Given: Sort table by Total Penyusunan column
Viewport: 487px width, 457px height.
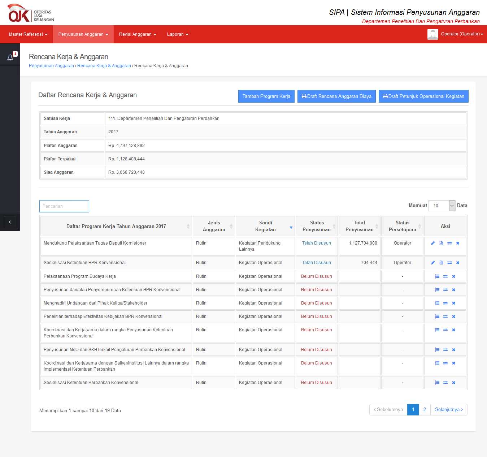Looking at the screenshot, I should [359, 226].
